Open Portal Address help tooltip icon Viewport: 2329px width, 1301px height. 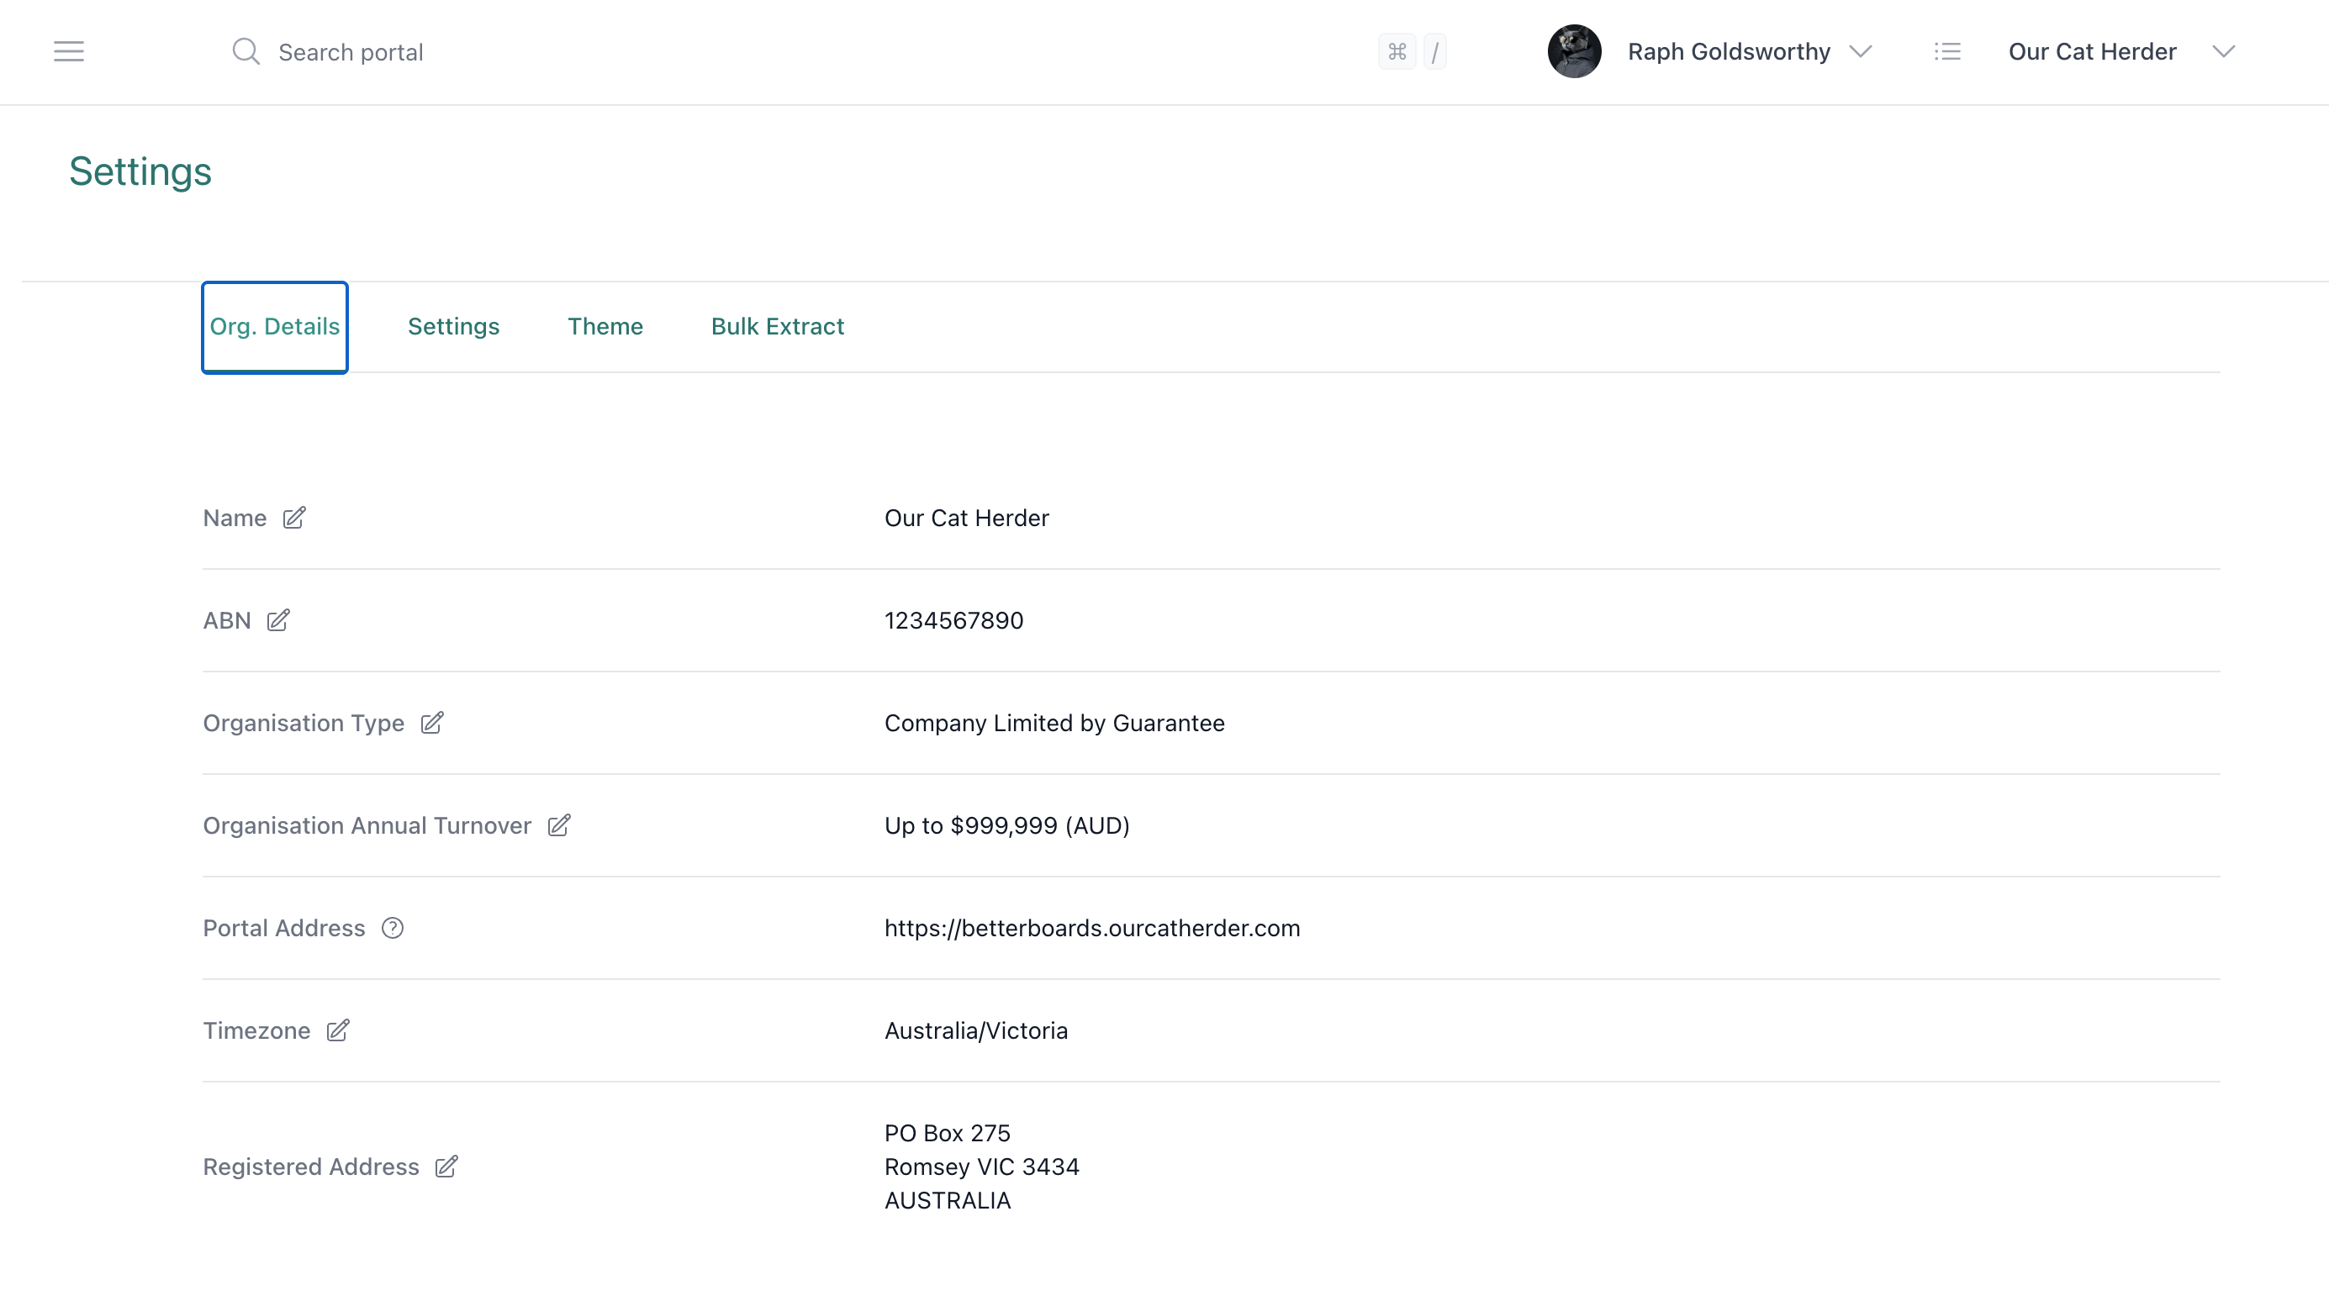(x=393, y=927)
